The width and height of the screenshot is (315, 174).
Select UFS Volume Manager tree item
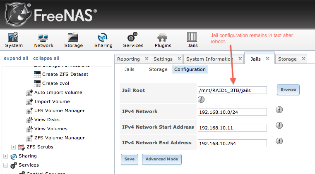click(x=60, y=111)
